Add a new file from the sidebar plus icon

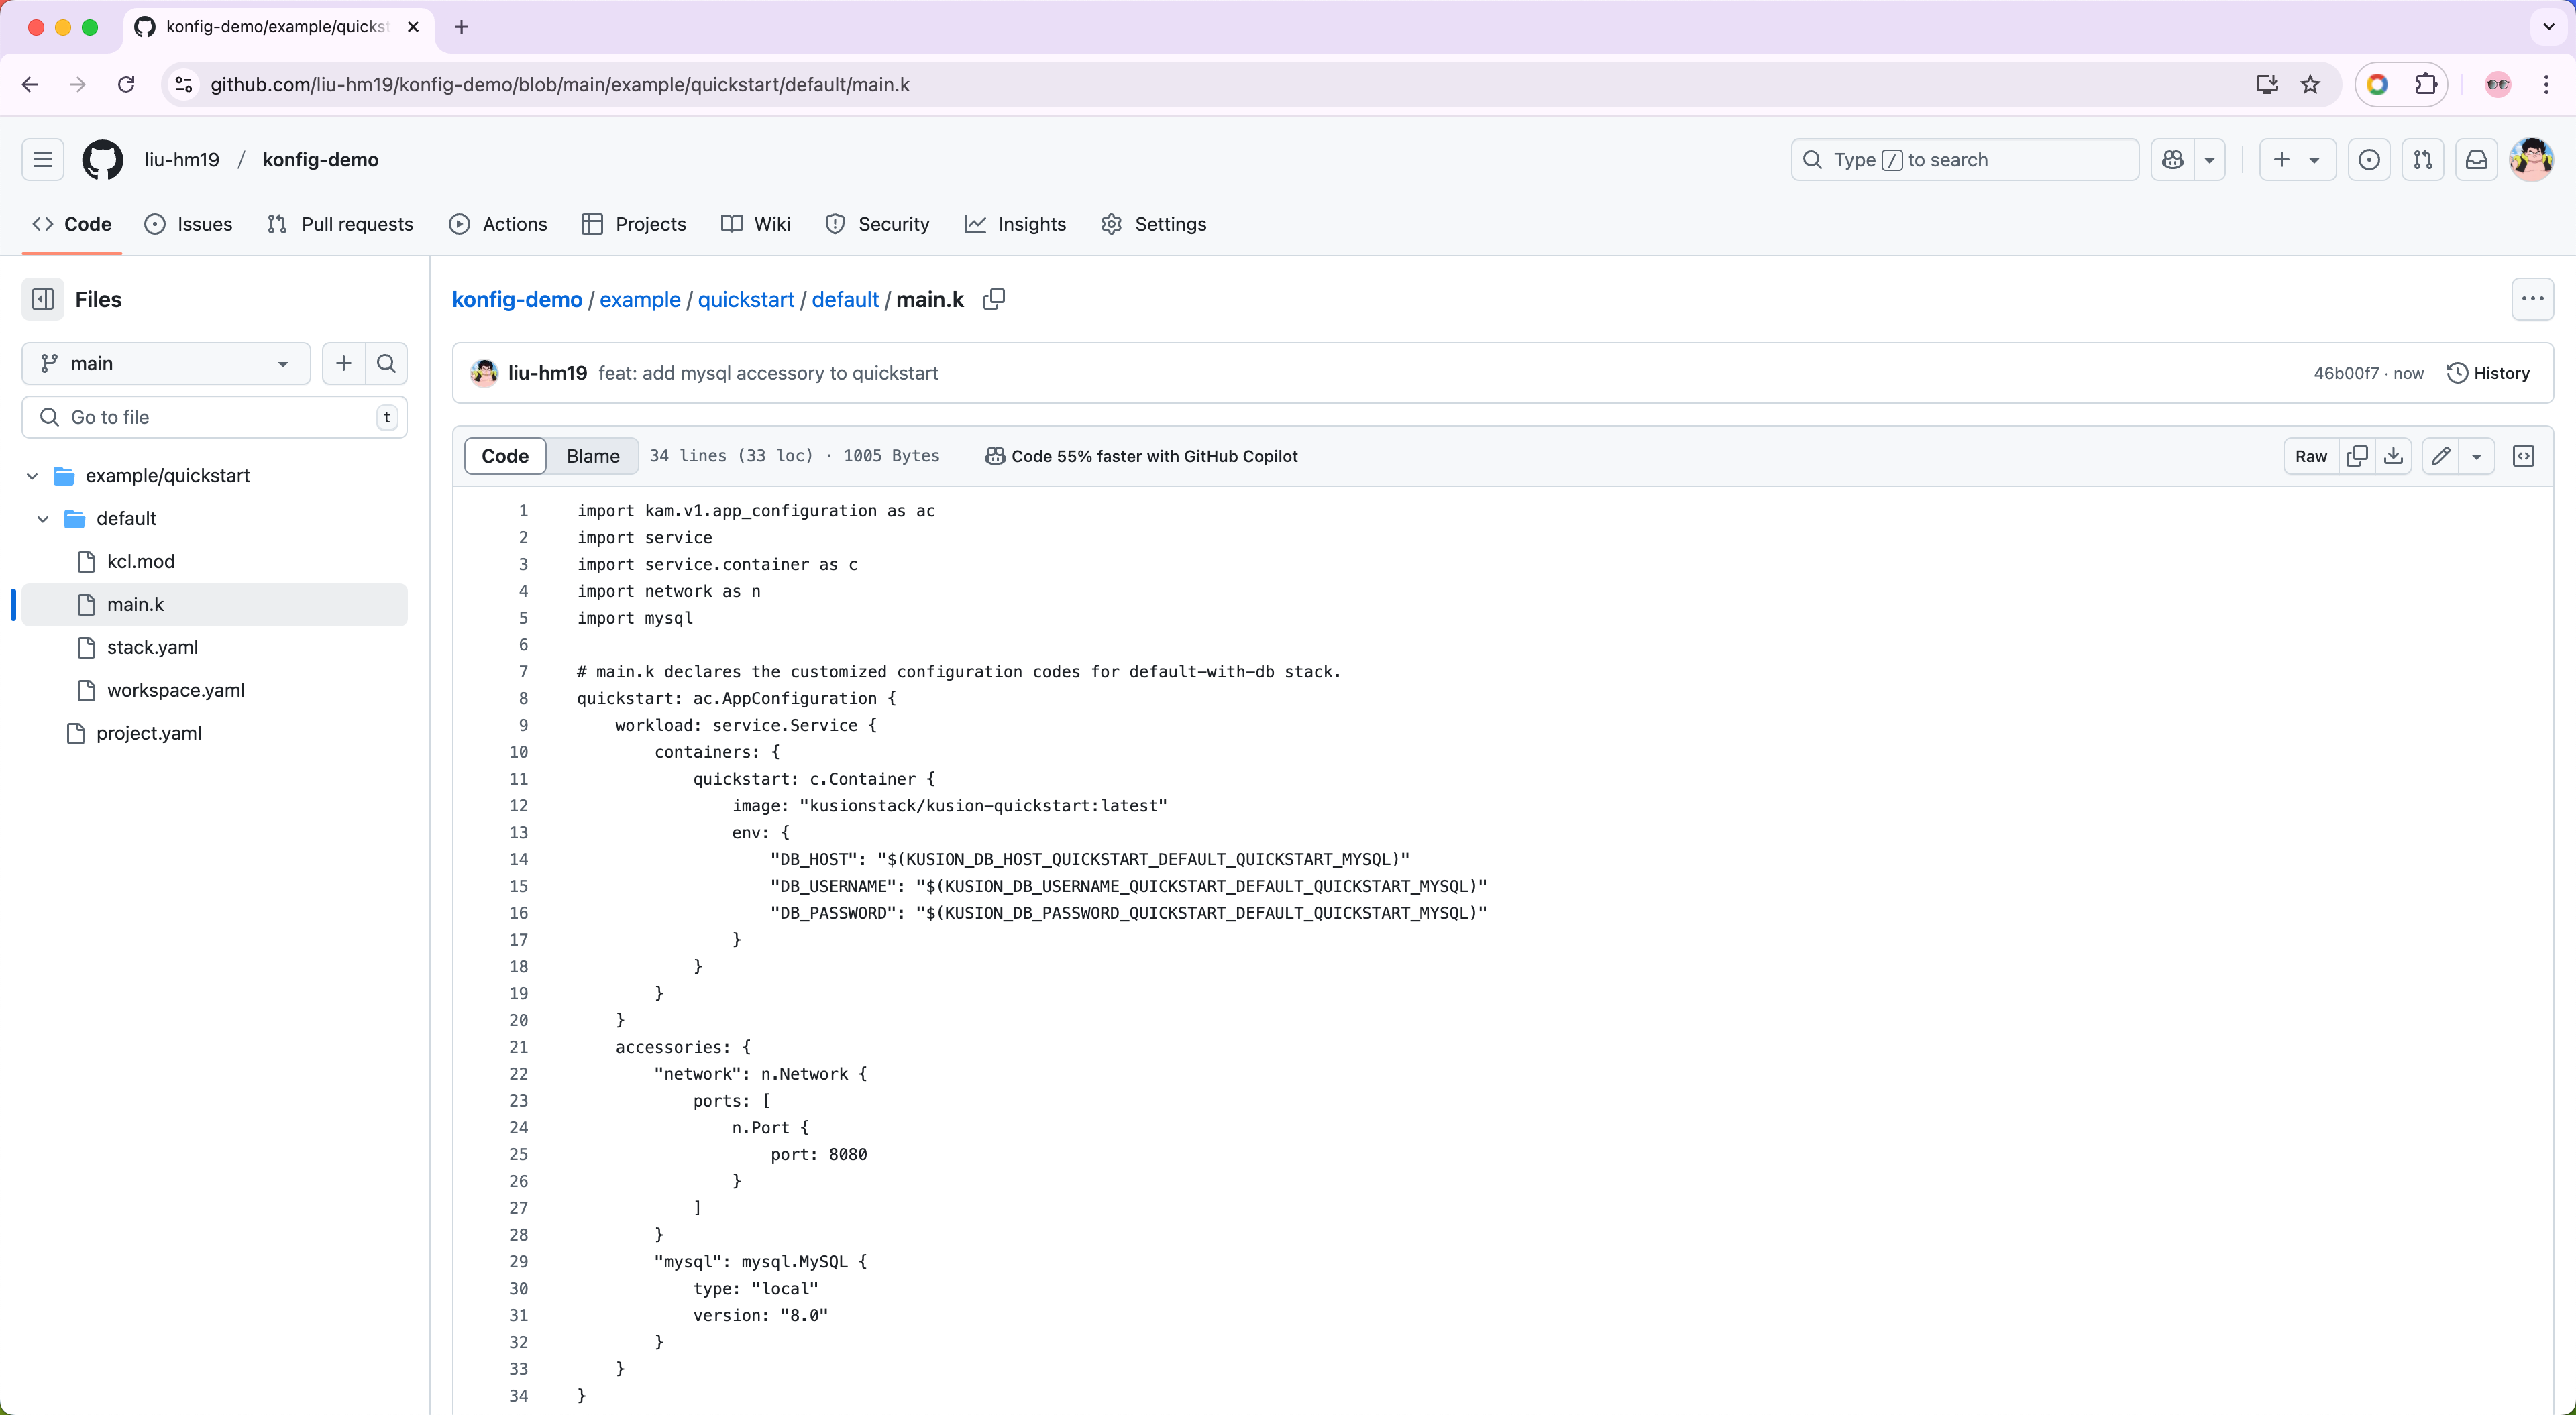tap(343, 363)
